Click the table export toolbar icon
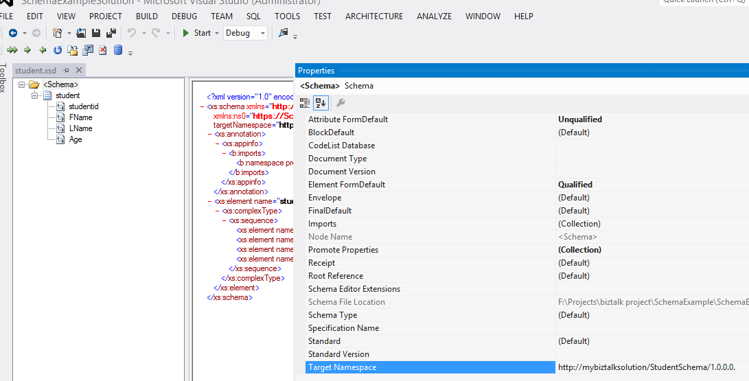749x381 pixels. tap(88, 49)
